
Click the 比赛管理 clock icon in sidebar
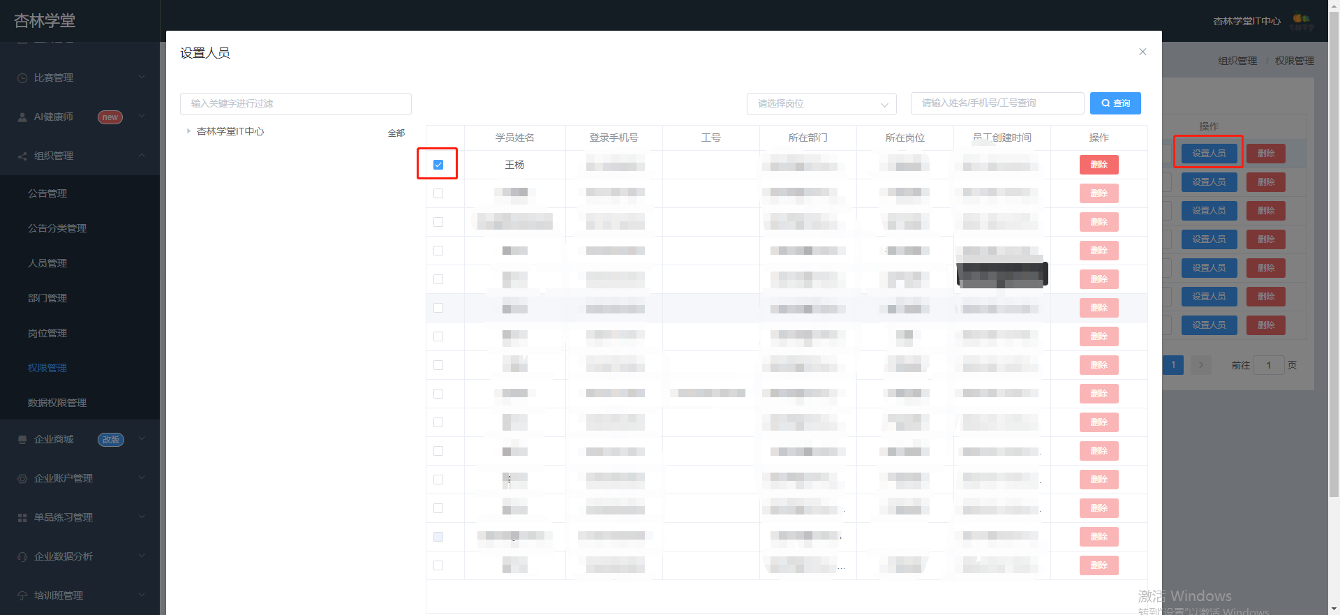[x=22, y=78]
